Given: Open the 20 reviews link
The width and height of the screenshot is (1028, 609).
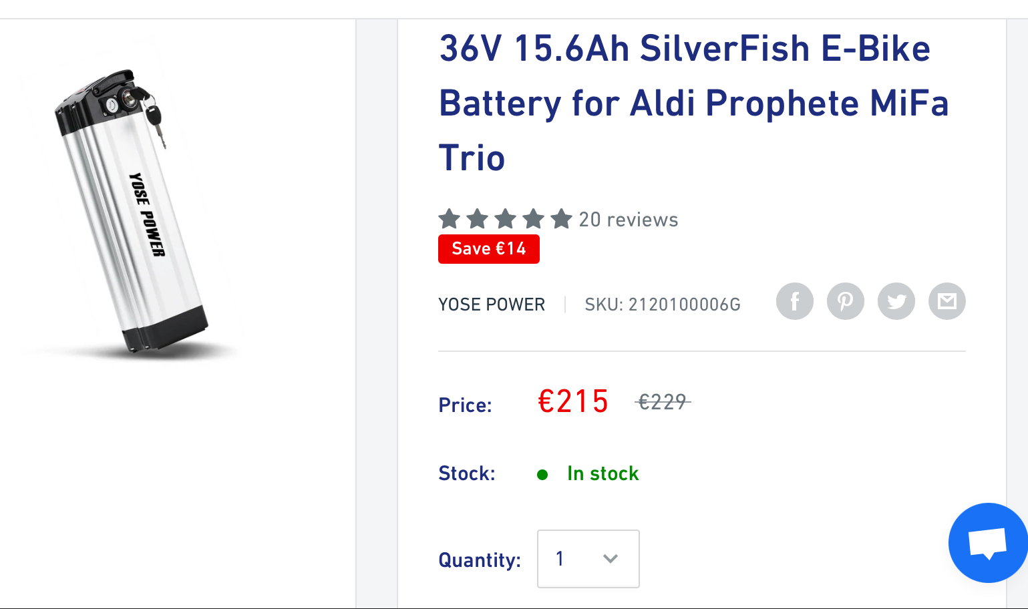Looking at the screenshot, I should pyautogui.click(x=628, y=220).
